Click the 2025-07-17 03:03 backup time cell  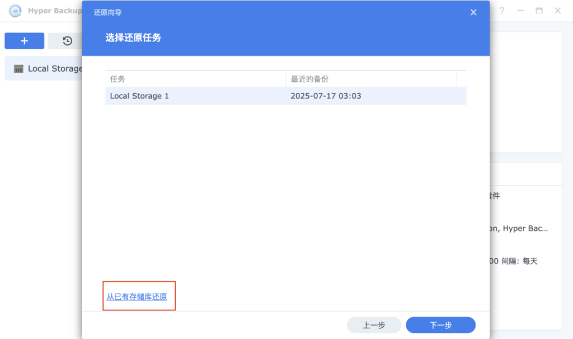pos(326,96)
